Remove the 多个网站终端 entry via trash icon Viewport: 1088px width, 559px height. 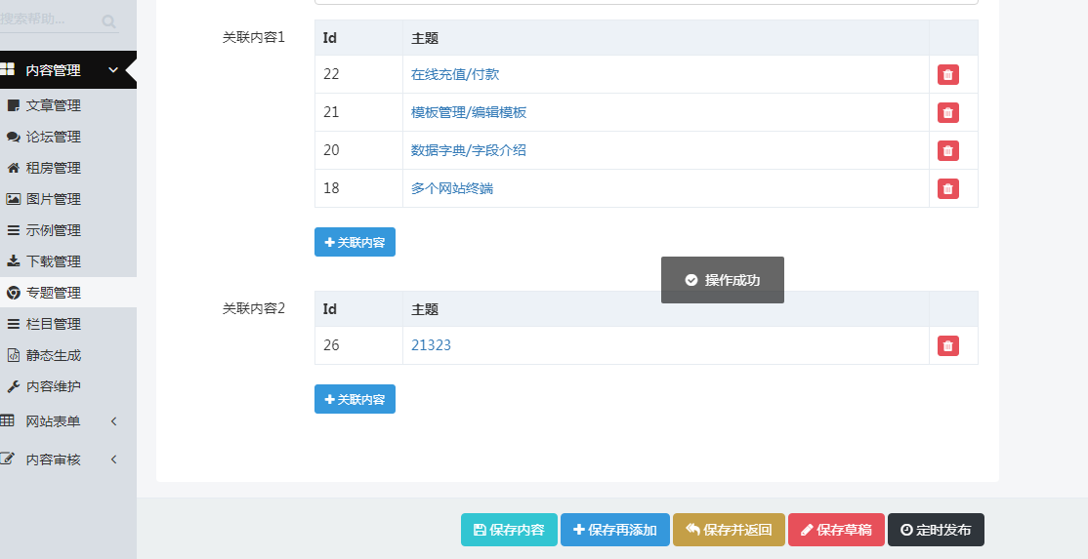(947, 188)
